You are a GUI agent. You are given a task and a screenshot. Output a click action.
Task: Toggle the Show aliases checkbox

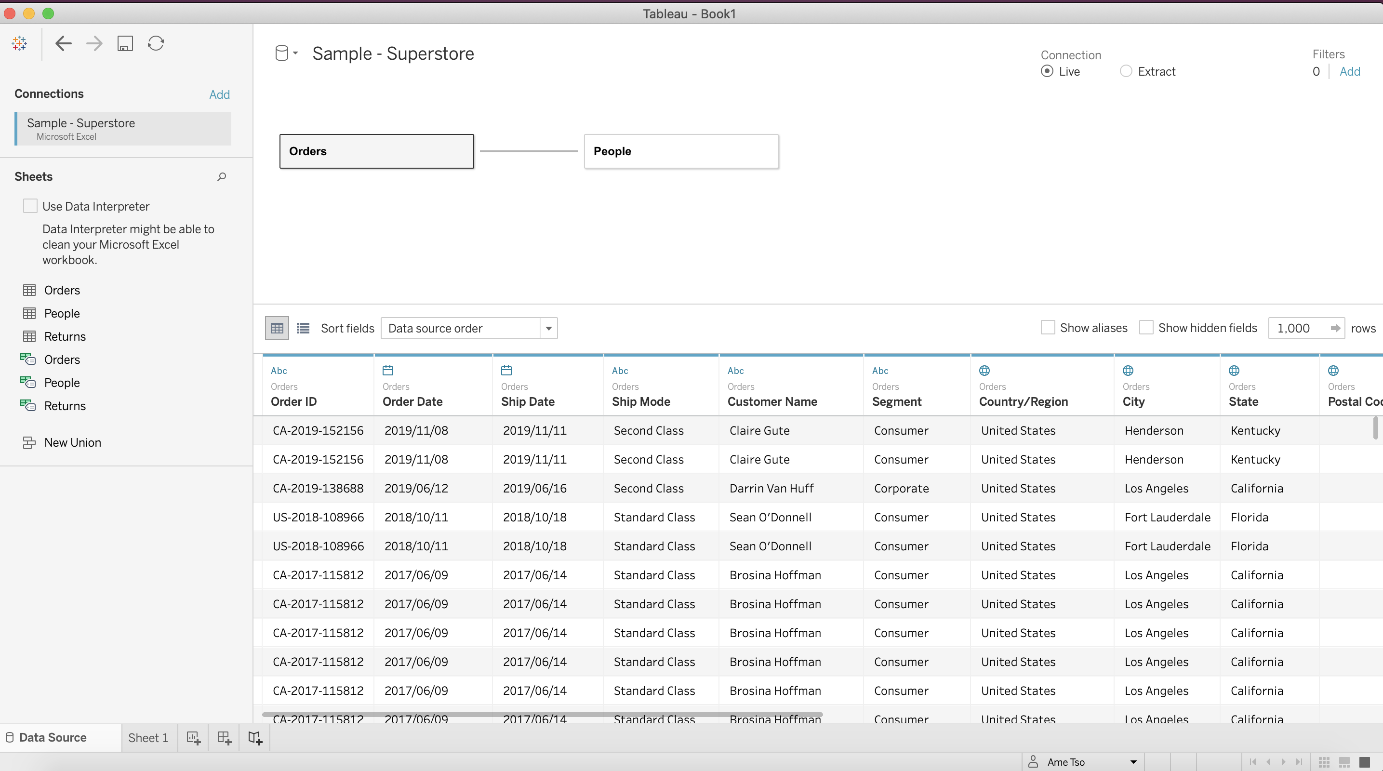1048,328
